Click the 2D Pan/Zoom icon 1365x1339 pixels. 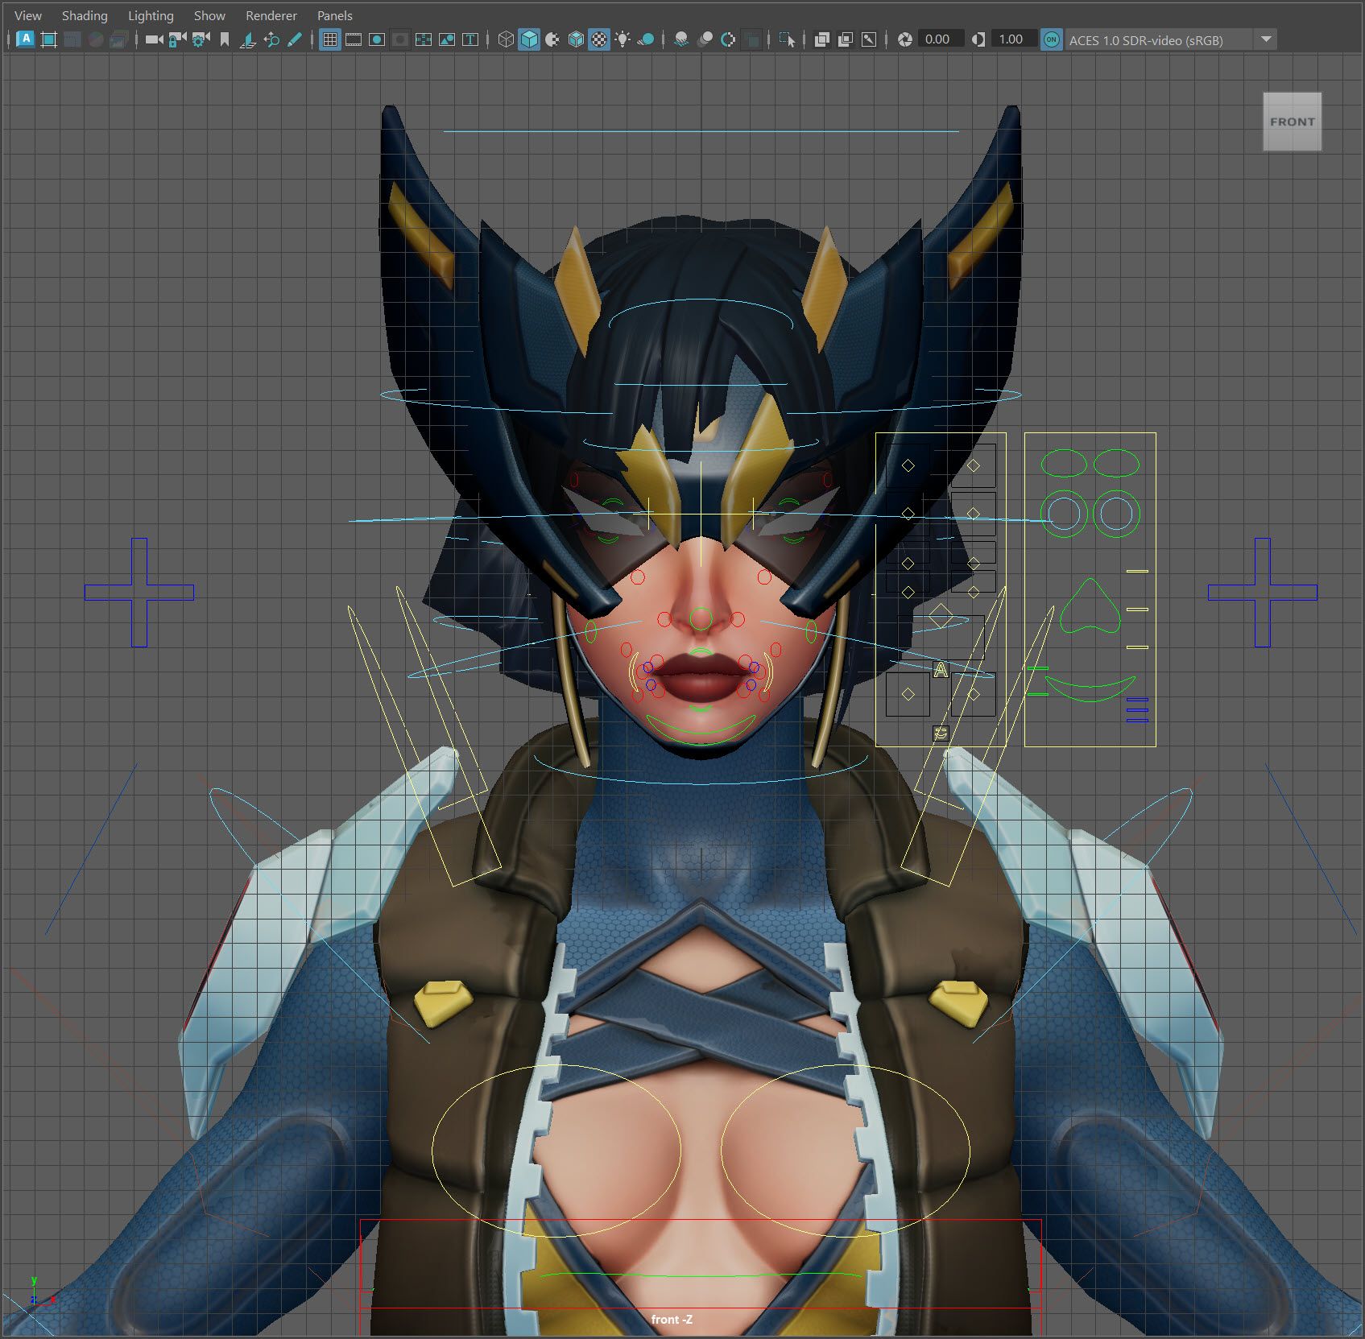(271, 39)
